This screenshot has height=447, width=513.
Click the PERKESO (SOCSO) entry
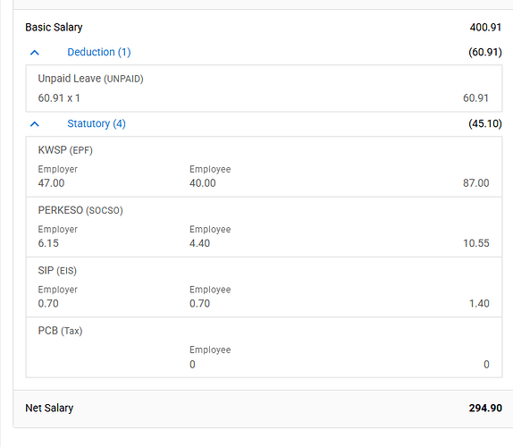point(264,227)
